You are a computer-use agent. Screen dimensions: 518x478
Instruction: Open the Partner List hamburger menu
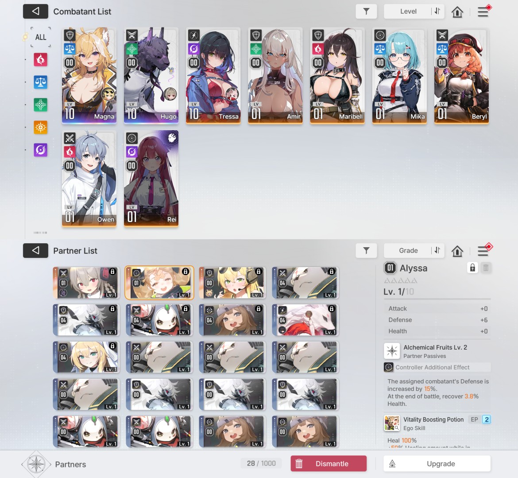[x=483, y=251]
